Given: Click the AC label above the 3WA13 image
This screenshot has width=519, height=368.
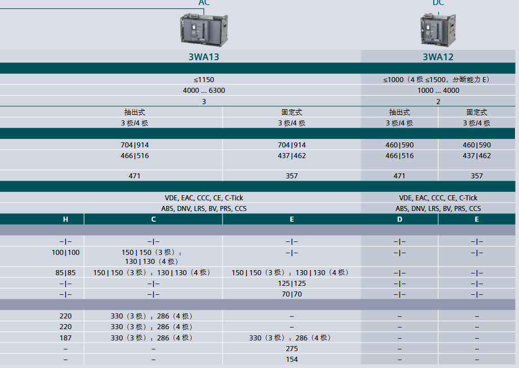Looking at the screenshot, I should (x=204, y=3).
